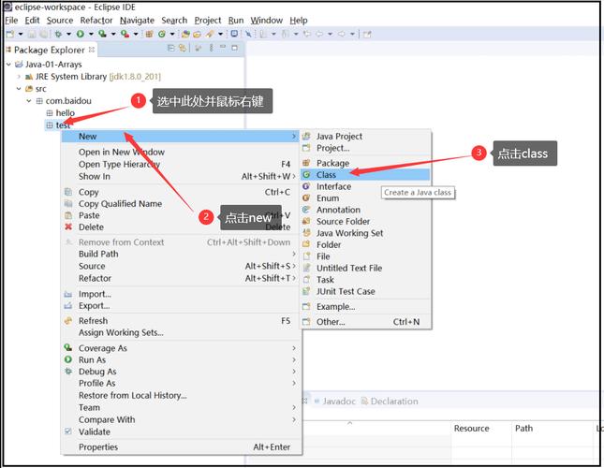Choose New in the context menu
The height and width of the screenshot is (468, 604).
[x=181, y=137]
